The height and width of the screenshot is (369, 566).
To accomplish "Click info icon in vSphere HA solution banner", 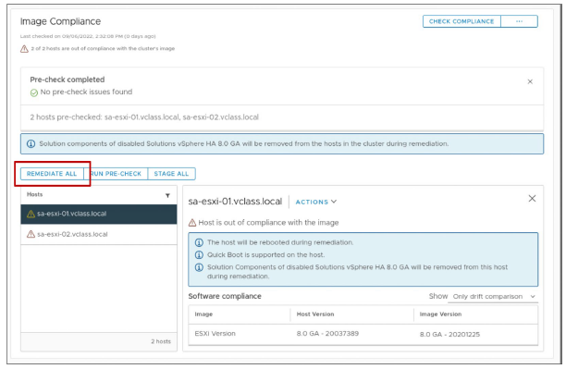I will tap(31, 143).
